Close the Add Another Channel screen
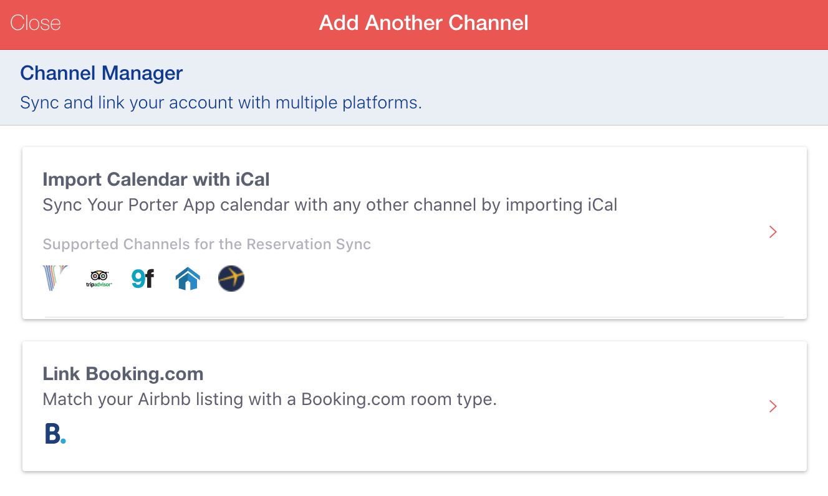The image size is (828, 496). (x=36, y=24)
